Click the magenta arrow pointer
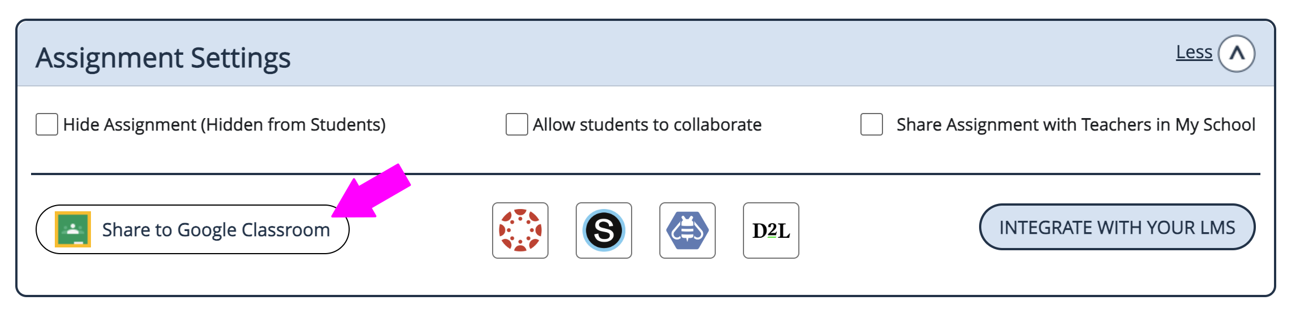The width and height of the screenshot is (1296, 322). (x=371, y=191)
